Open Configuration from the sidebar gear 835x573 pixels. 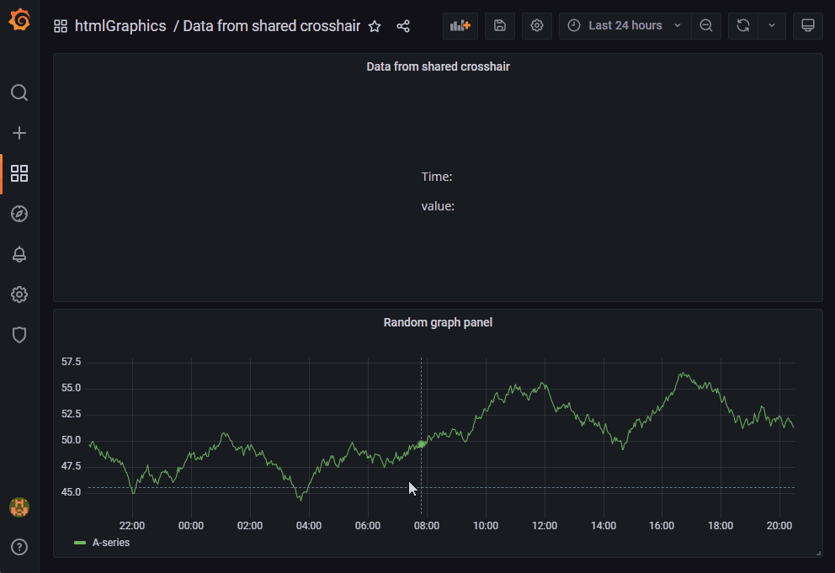coord(19,294)
